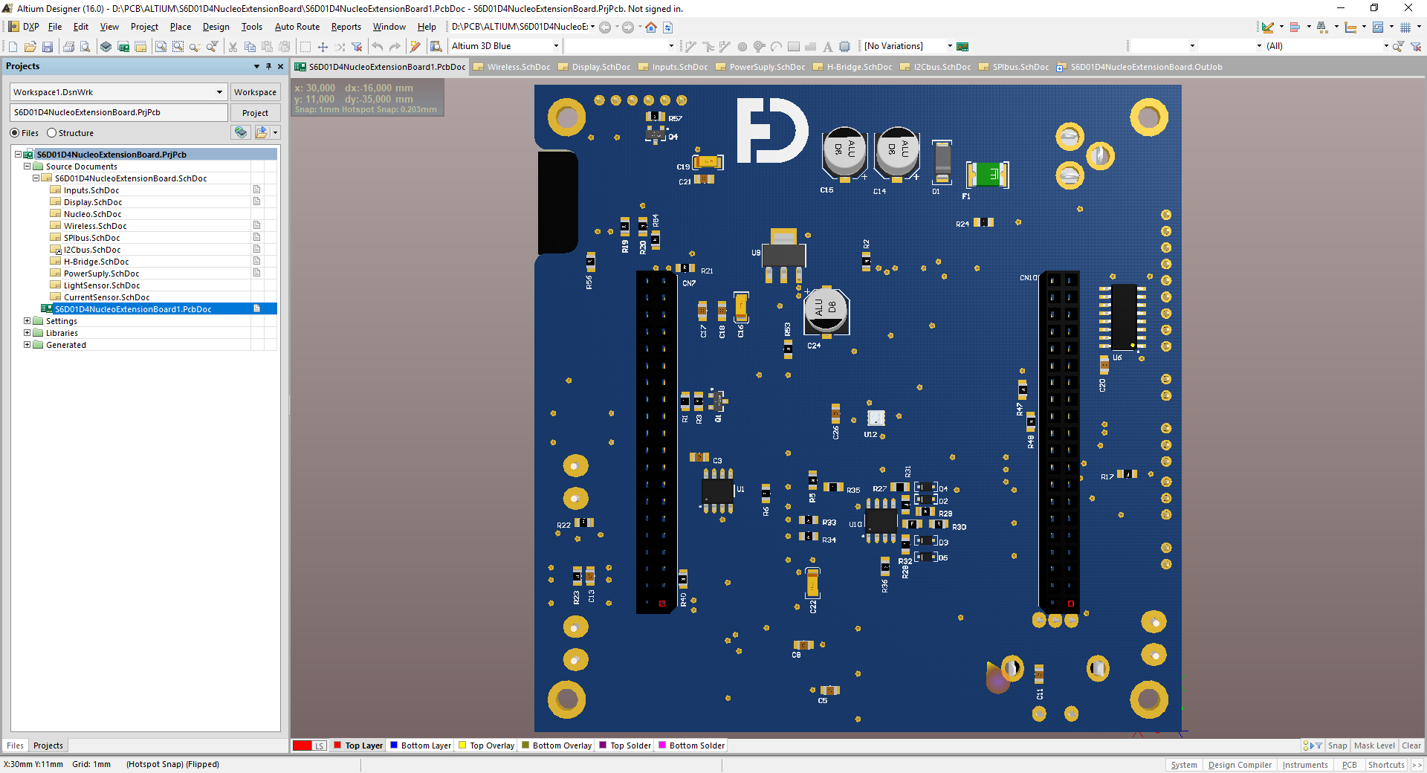Open Design Compiler from the status bar

pyautogui.click(x=1239, y=765)
